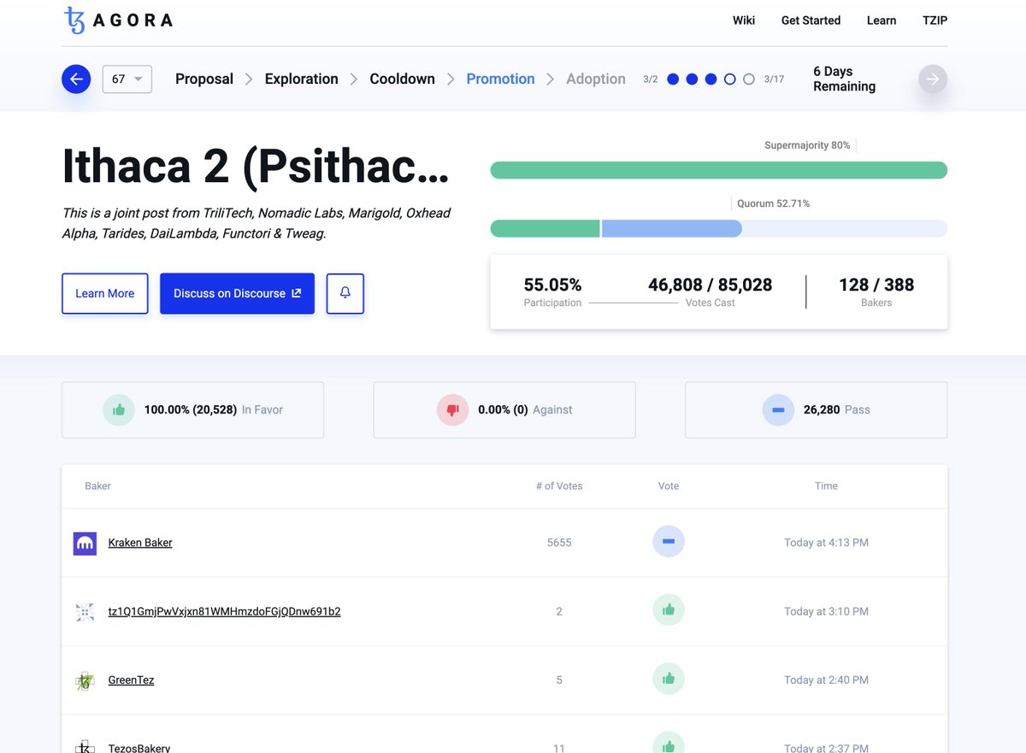Screen dimensions: 1026x753
Task: Open the period 67 dropdown
Action: pyautogui.click(x=127, y=79)
